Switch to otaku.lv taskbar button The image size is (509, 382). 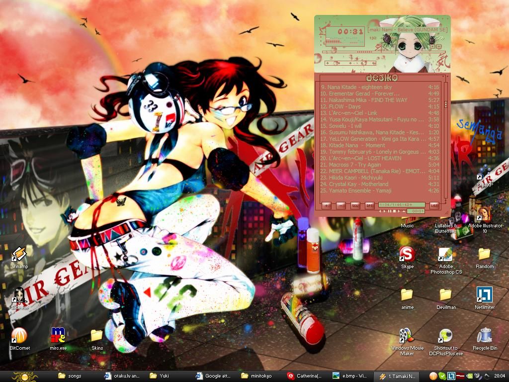coord(123,377)
